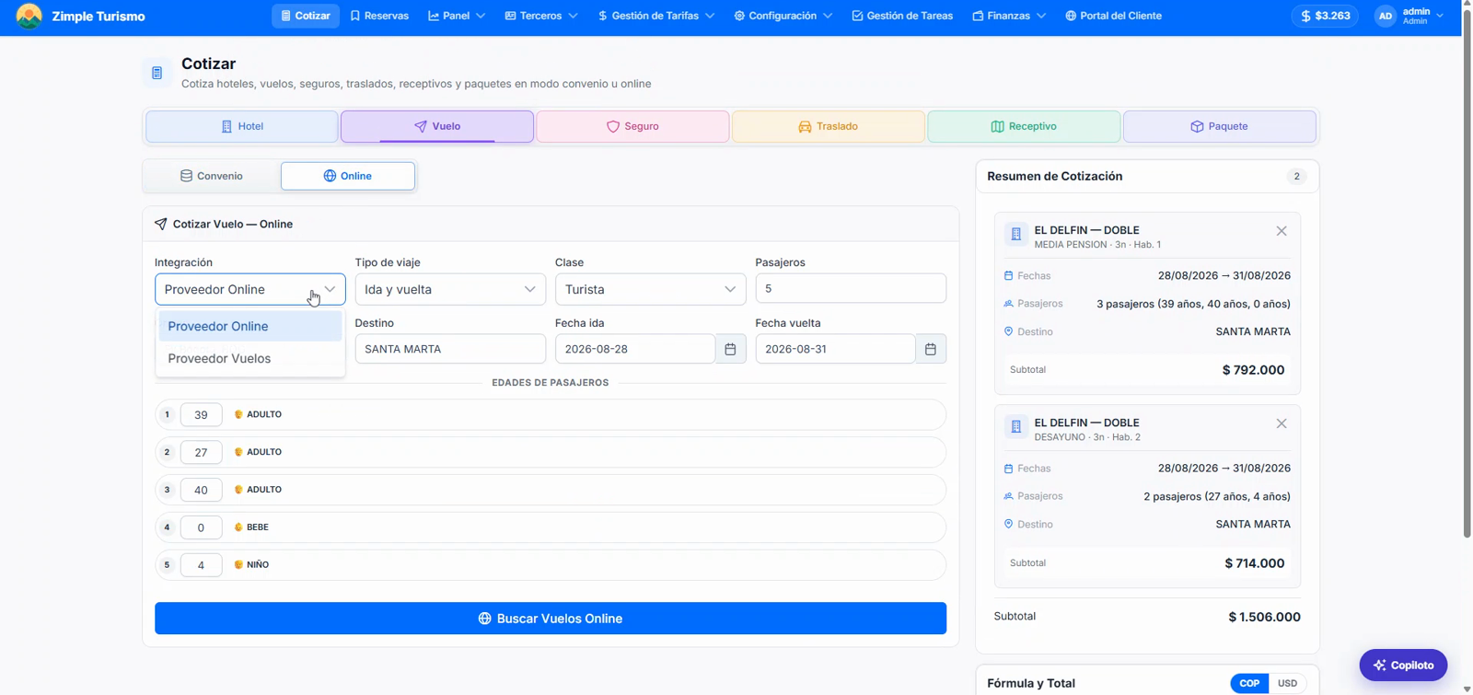Click the Destino input field
The image size is (1473, 695).
450,349
